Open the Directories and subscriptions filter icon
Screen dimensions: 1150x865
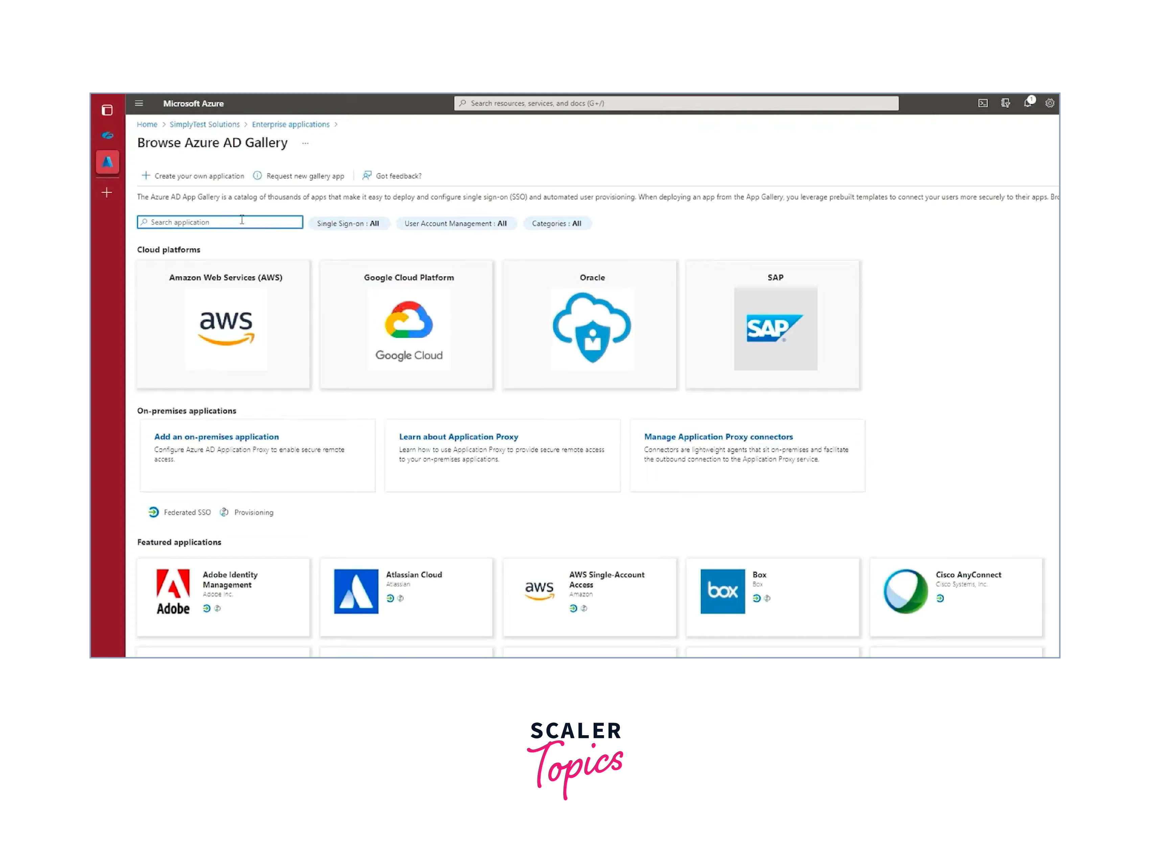1006,103
